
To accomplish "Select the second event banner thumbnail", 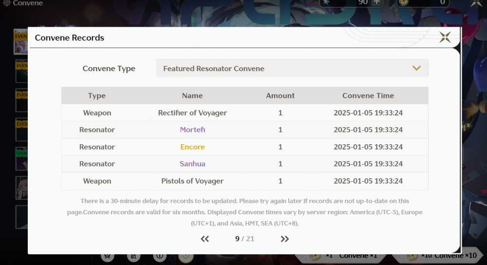I will point(21,71).
